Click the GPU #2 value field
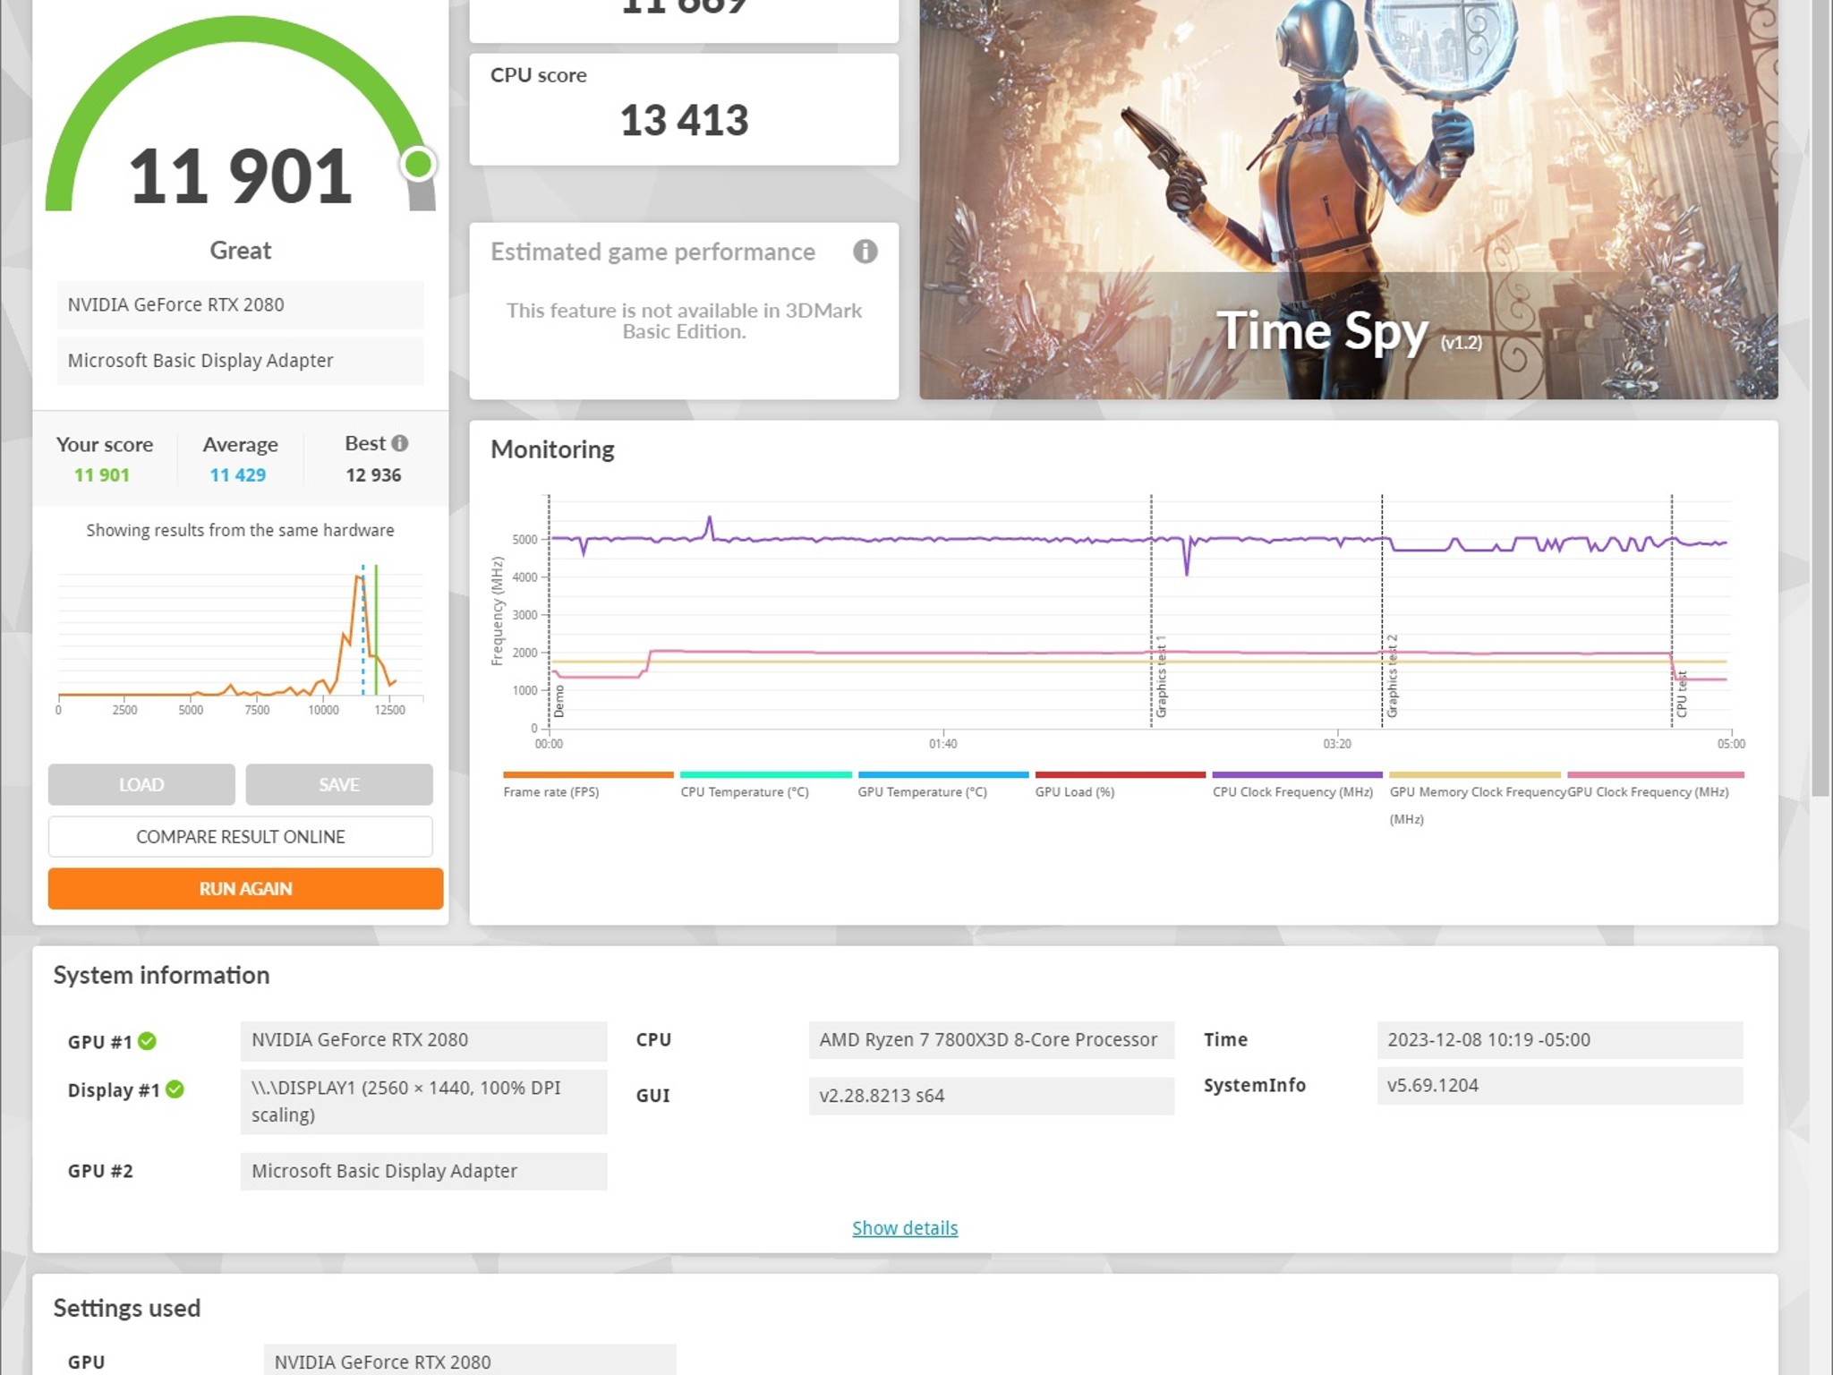The width and height of the screenshot is (1833, 1375). click(423, 1171)
